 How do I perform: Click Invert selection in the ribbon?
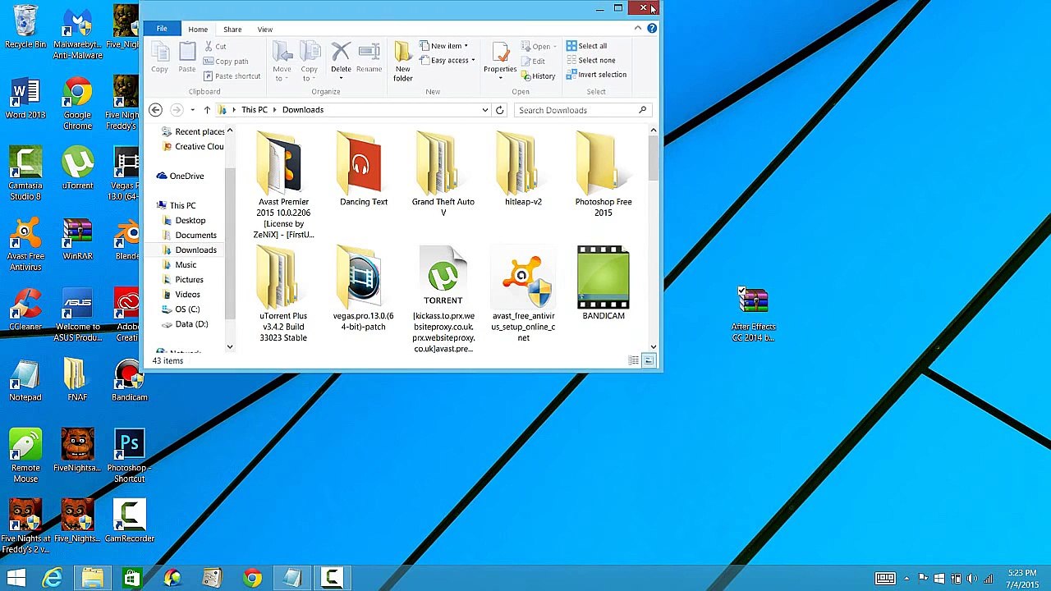(x=596, y=75)
